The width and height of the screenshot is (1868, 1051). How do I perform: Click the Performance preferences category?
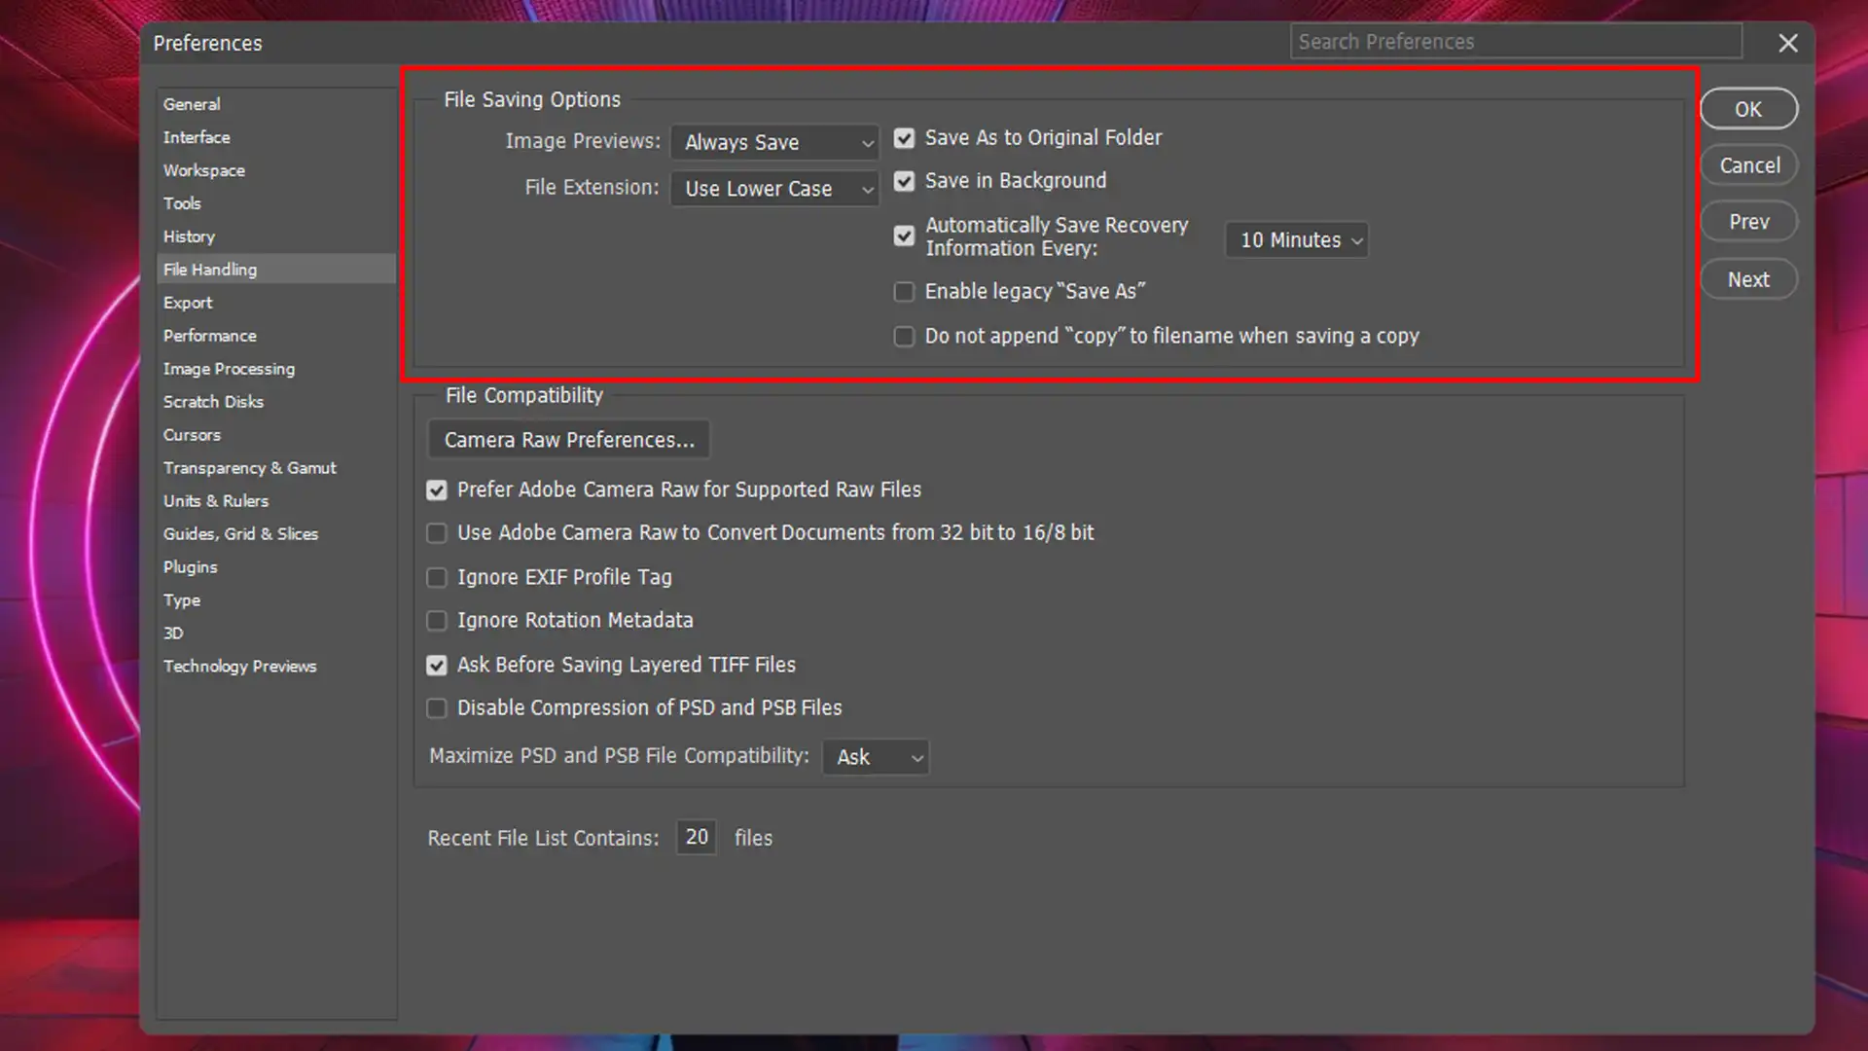tap(209, 335)
